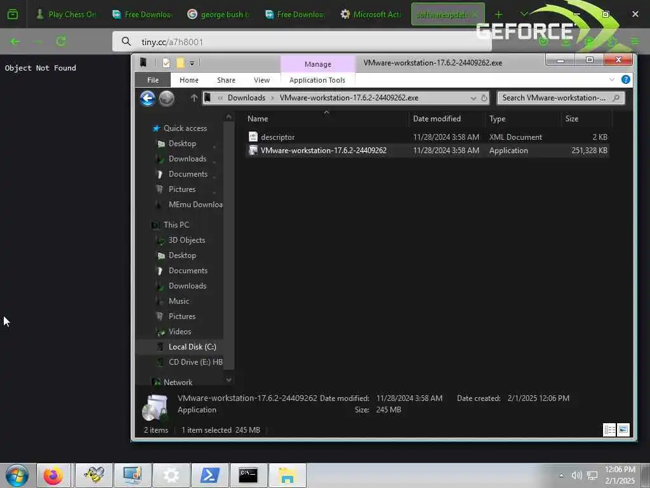Reload the browser page
650x488 pixels.
[61, 41]
